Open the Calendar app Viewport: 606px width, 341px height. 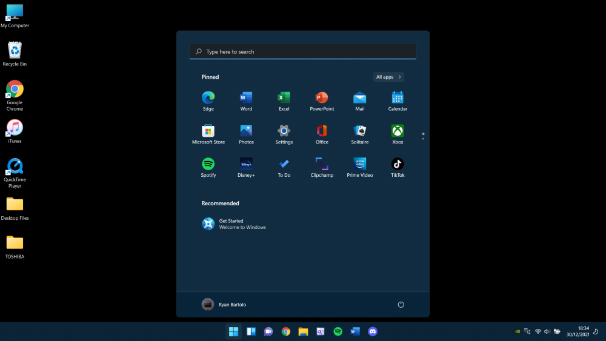coord(398,101)
